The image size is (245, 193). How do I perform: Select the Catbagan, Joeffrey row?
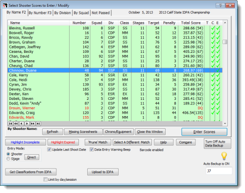(x=115, y=47)
